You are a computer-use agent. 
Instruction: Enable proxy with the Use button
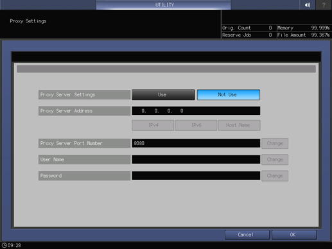(163, 94)
